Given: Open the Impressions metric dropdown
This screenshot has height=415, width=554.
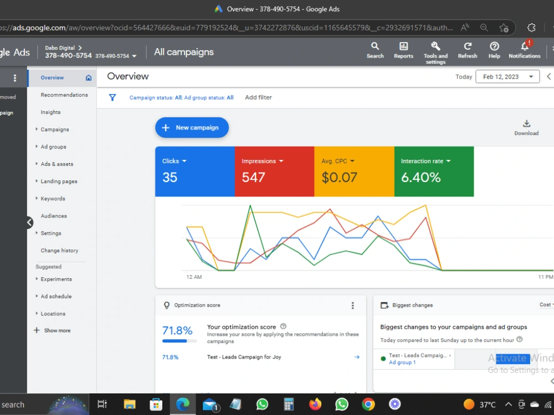Looking at the screenshot, I should (263, 161).
